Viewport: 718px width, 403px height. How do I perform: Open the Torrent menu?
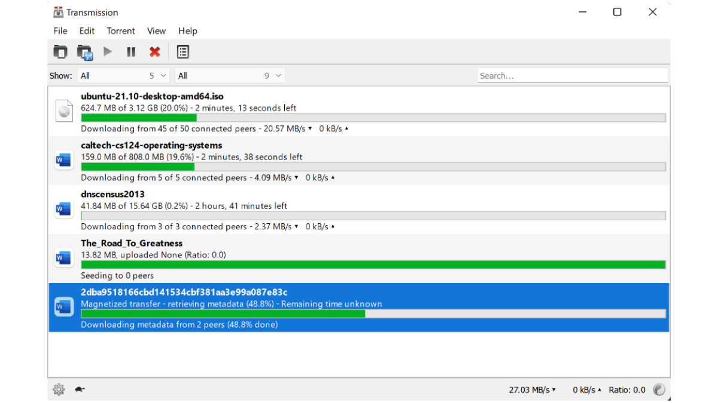click(x=121, y=31)
